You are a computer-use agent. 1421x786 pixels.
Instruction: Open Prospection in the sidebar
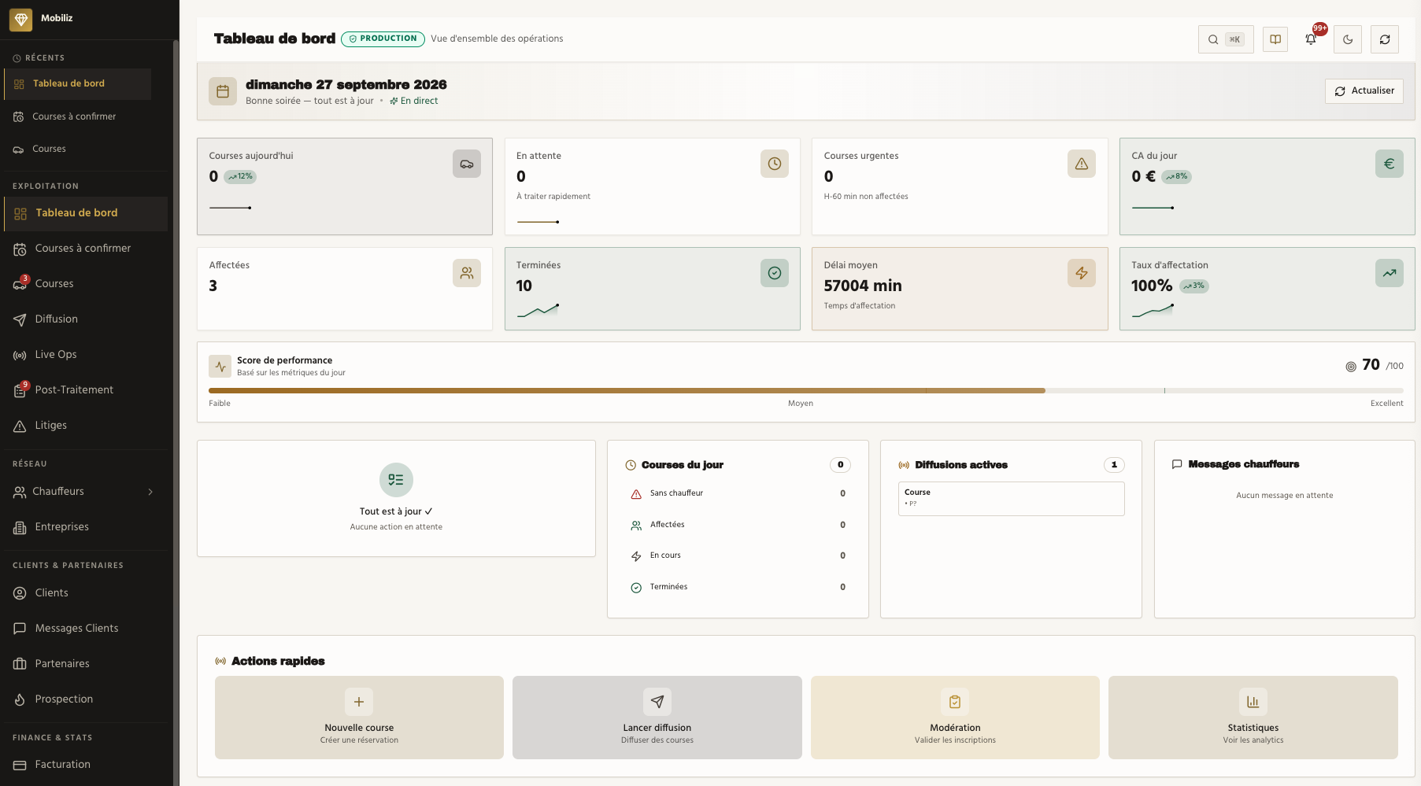[86, 699]
